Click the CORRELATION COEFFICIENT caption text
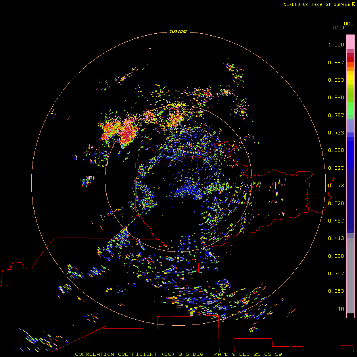The height and width of the screenshot is (357, 357). (x=116, y=354)
